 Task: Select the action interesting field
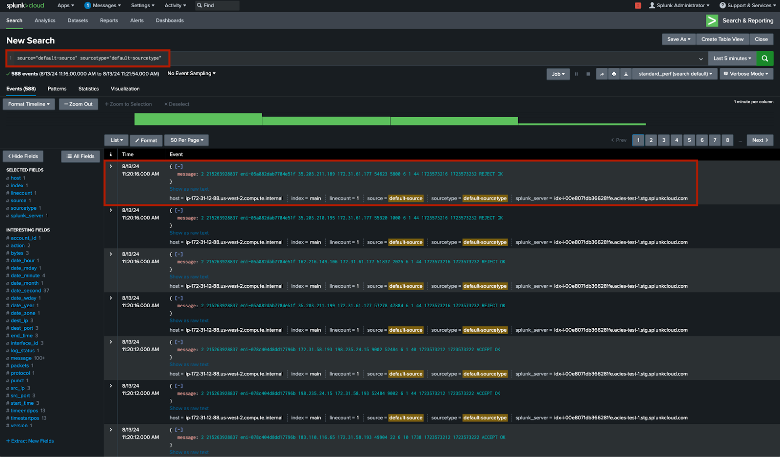coord(18,246)
